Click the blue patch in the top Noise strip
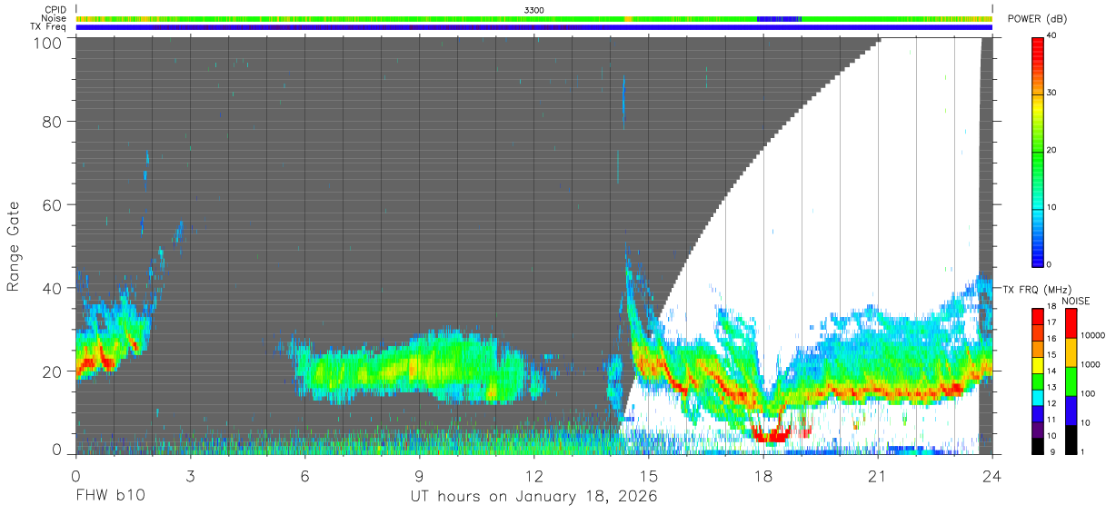Image resolution: width=1116 pixels, height=515 pixels. point(778,18)
